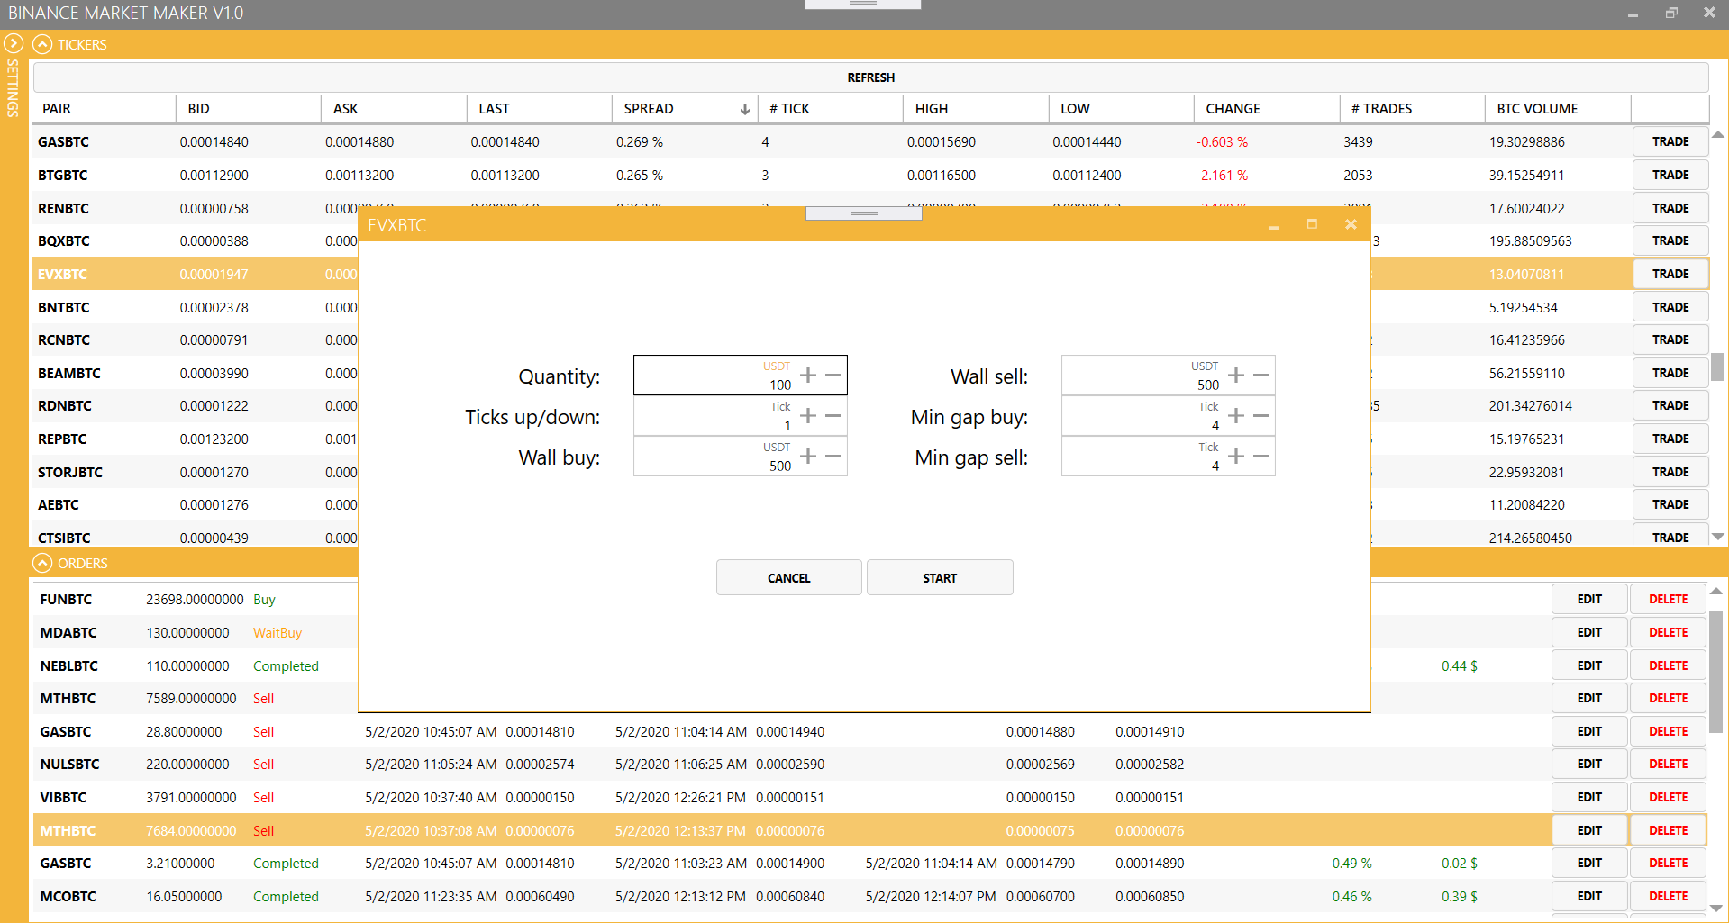This screenshot has width=1729, height=923.
Task: Click the START button in EVXBTC dialog
Action: [940, 577]
